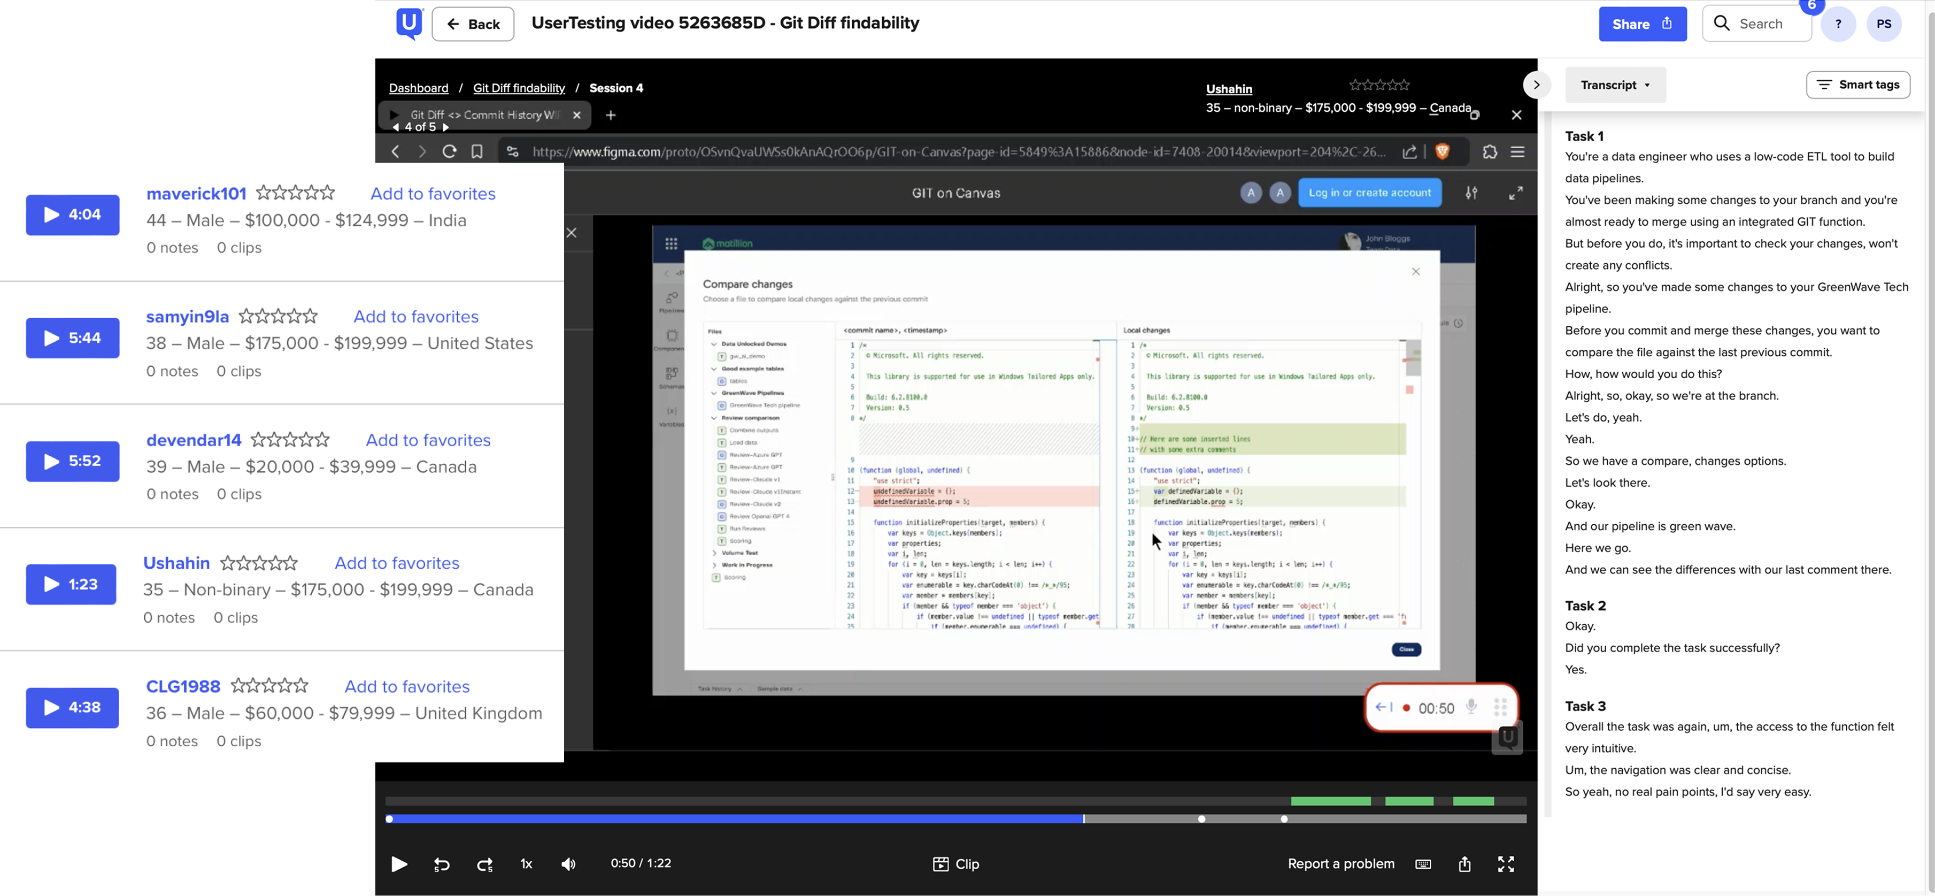The width and height of the screenshot is (1935, 896).
Task: Seek on the blue video progress bar
Action: point(735,818)
